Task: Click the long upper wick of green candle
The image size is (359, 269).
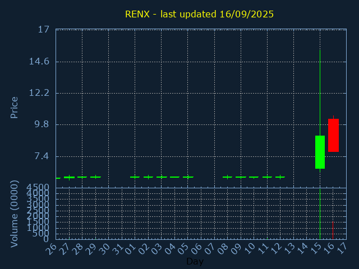Action: (x=320, y=92)
